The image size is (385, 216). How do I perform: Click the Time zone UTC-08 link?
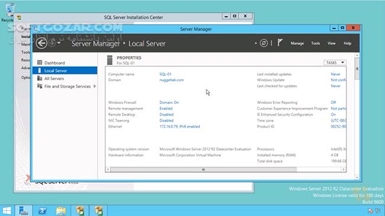coord(338,120)
